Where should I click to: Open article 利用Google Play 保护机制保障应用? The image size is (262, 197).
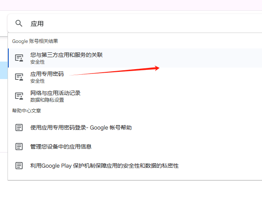click(x=135, y=166)
